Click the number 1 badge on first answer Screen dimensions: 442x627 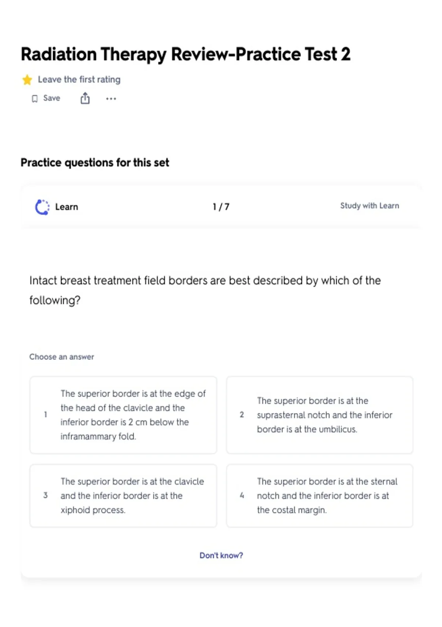pyautogui.click(x=45, y=415)
